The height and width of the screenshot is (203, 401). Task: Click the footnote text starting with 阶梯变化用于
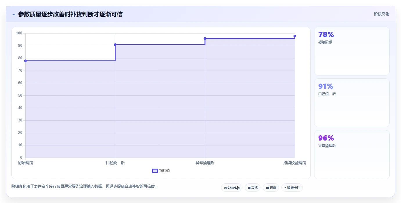tap(84, 186)
